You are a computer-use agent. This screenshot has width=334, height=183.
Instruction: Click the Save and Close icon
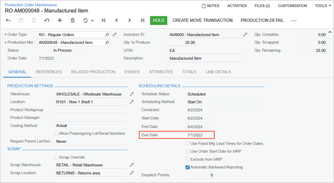[21, 20]
